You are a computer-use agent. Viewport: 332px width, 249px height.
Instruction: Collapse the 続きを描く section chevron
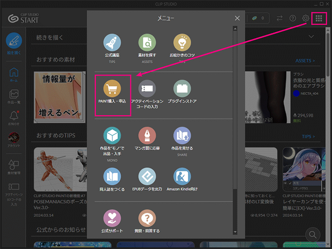click(312, 37)
